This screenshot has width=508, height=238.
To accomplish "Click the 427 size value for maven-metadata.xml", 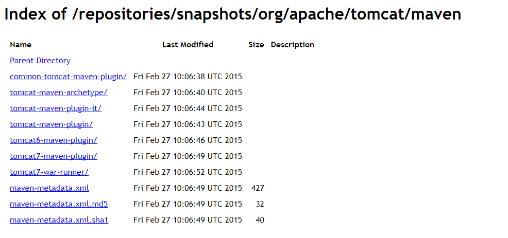I will coord(258,188).
